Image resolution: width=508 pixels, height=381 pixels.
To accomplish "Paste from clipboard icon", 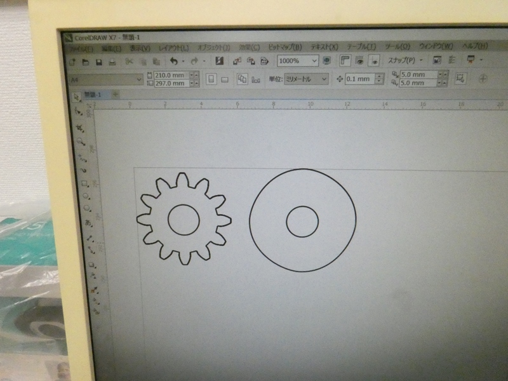I will click(156, 62).
